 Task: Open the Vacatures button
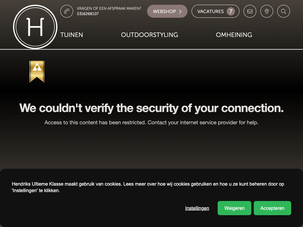(210, 12)
